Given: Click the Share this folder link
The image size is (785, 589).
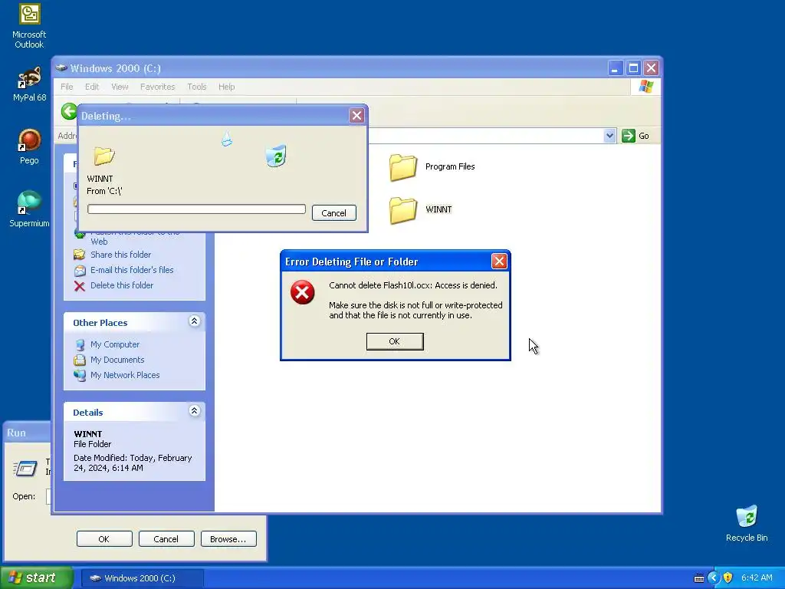Looking at the screenshot, I should 120,255.
